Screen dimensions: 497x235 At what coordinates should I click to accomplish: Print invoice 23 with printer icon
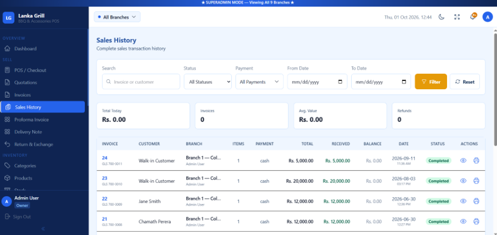[476, 181]
